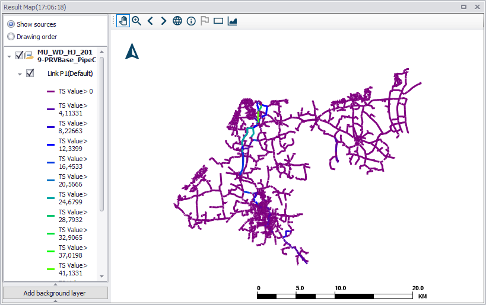Select Show sources radio button
Image resolution: width=486 pixels, height=305 pixels.
point(11,24)
